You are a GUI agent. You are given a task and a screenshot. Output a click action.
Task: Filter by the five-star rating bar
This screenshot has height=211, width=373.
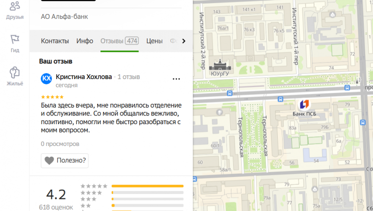click(x=148, y=186)
